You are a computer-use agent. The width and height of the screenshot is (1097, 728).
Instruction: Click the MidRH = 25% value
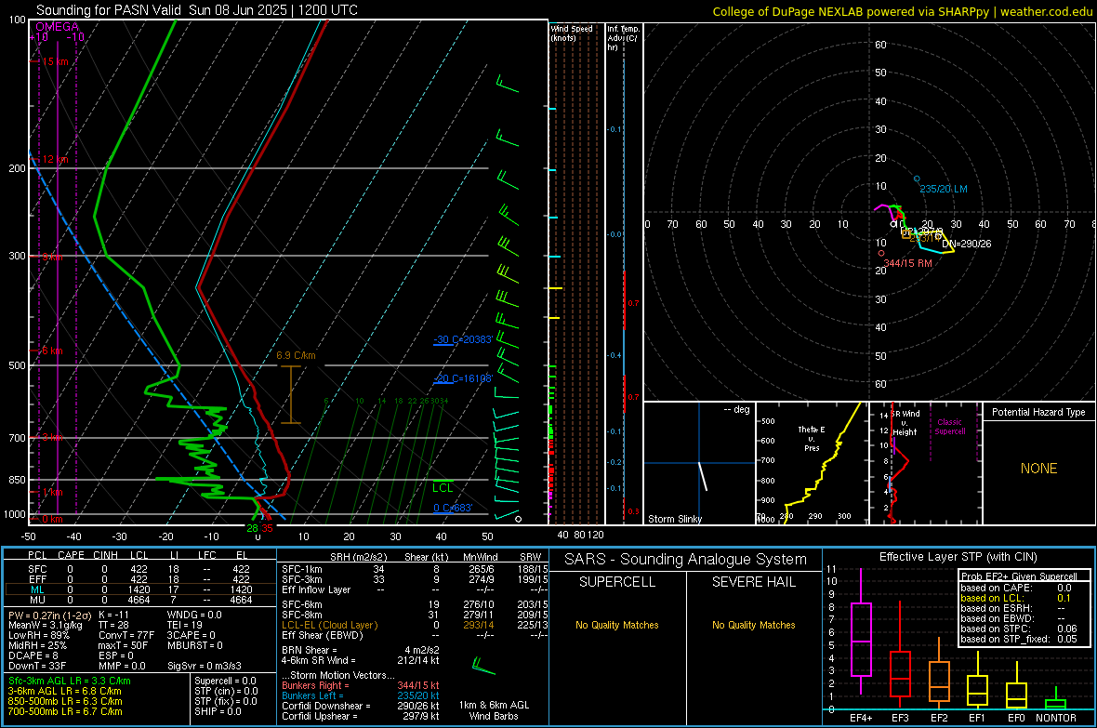pos(38,645)
